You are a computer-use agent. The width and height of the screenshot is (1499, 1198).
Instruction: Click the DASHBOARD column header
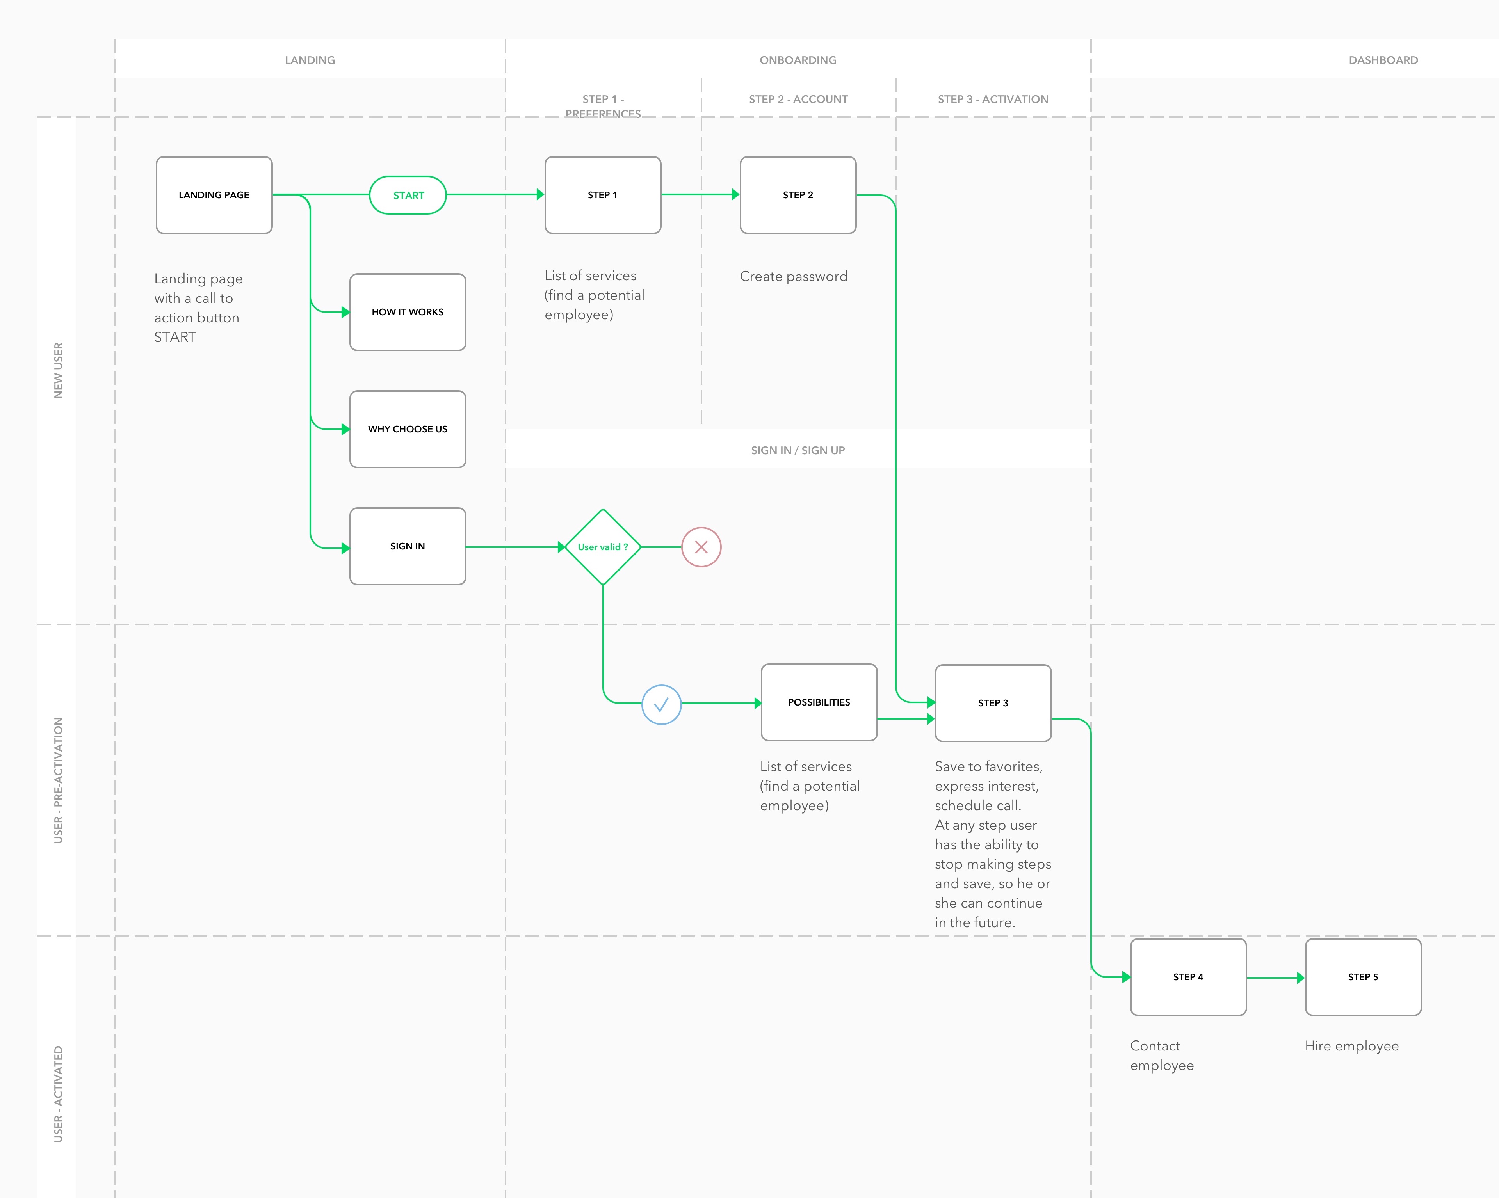1383,60
